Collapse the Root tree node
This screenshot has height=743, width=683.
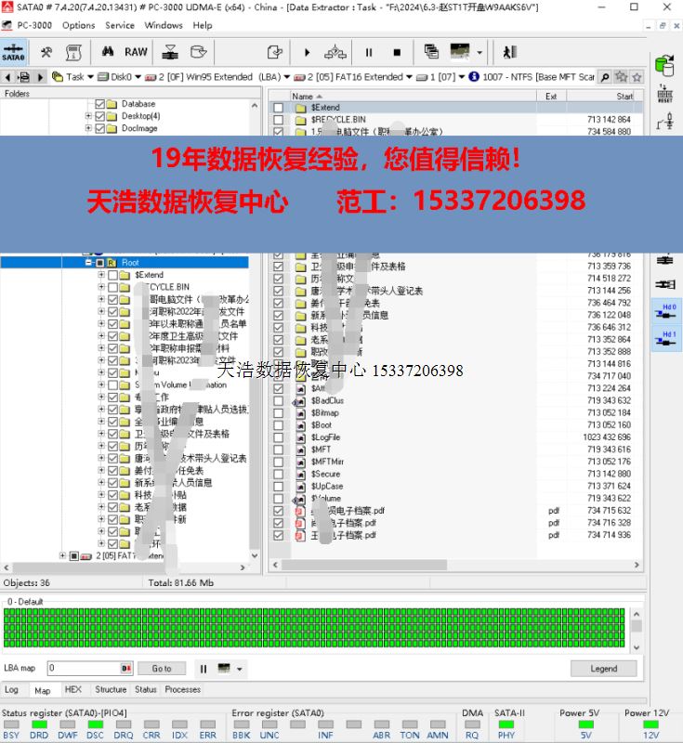pos(88,263)
